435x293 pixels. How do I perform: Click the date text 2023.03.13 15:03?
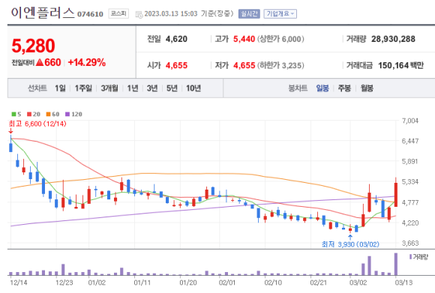(x=170, y=13)
